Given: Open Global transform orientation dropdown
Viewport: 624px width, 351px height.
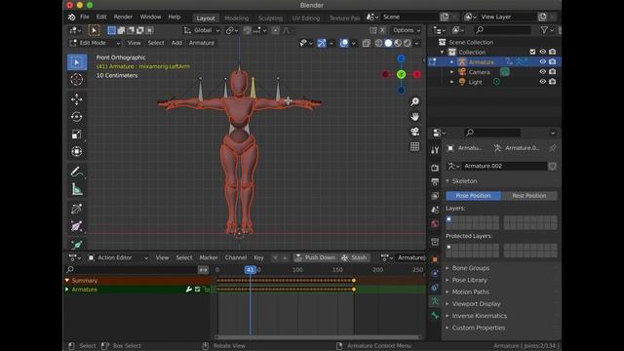Looking at the screenshot, I should [202, 30].
